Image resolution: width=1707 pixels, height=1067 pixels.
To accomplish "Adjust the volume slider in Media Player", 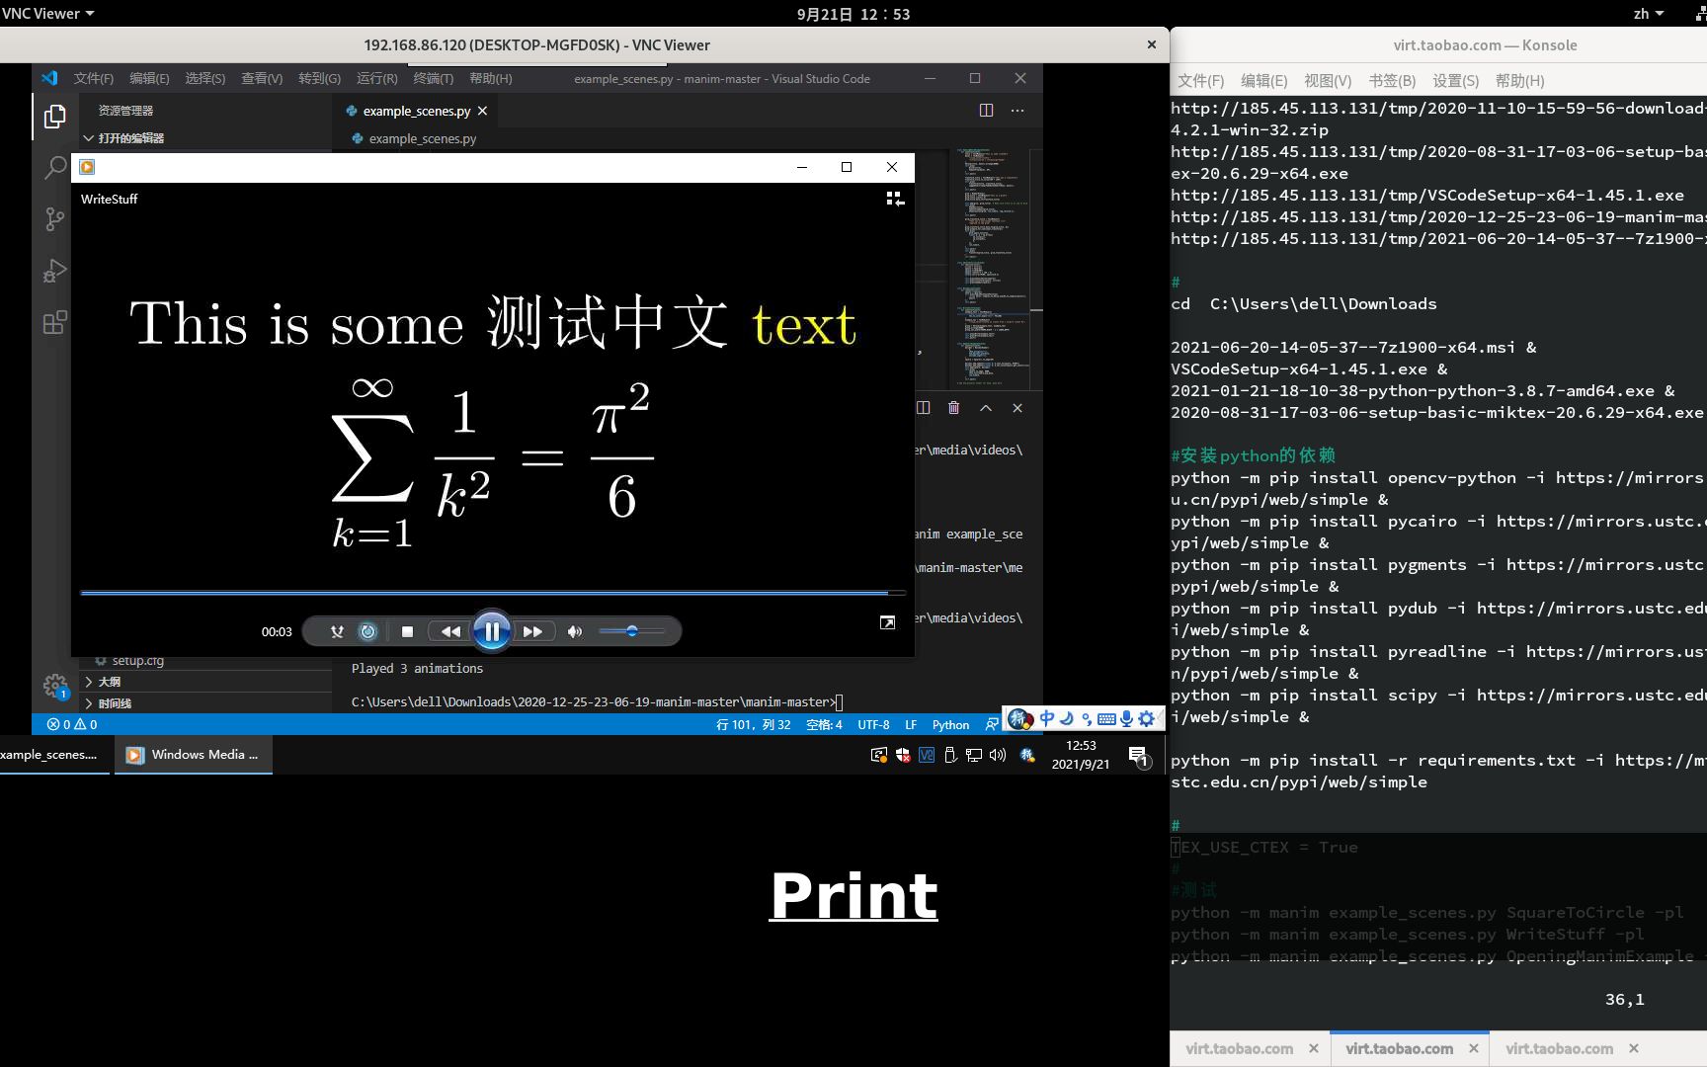I will pyautogui.click(x=632, y=631).
